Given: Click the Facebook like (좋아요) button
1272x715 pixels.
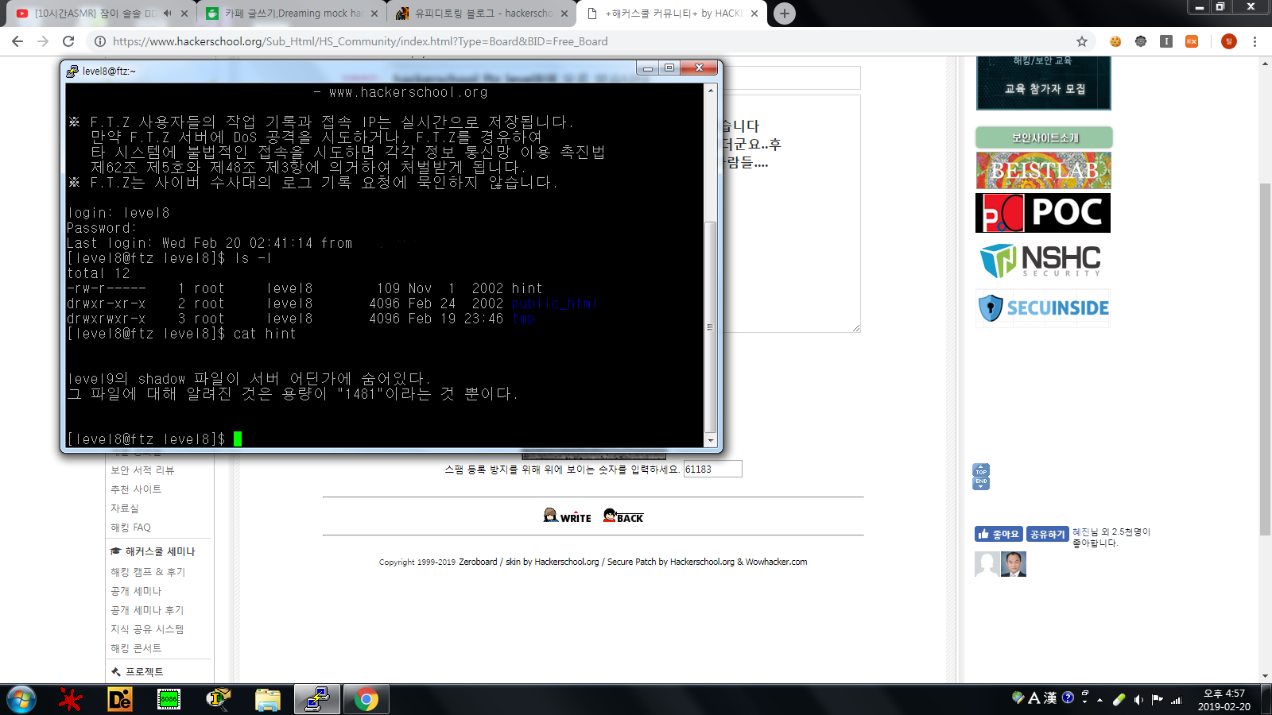Looking at the screenshot, I should [x=999, y=535].
